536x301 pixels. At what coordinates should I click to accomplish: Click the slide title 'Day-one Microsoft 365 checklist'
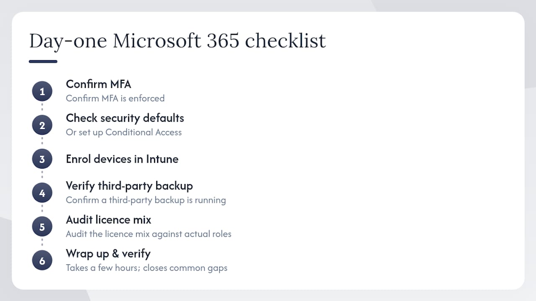tap(177, 41)
